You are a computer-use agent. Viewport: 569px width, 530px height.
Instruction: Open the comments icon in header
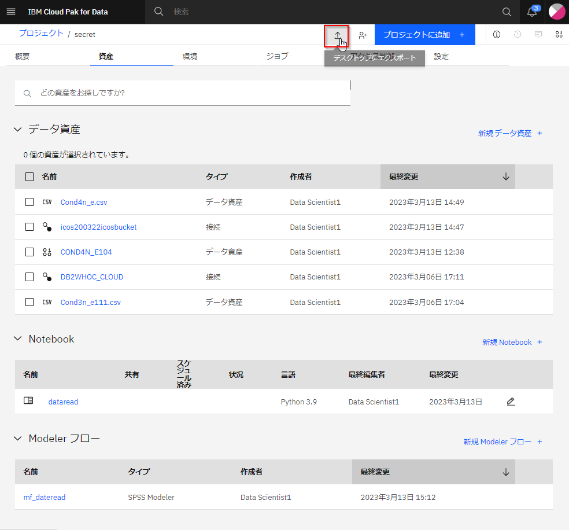point(538,35)
